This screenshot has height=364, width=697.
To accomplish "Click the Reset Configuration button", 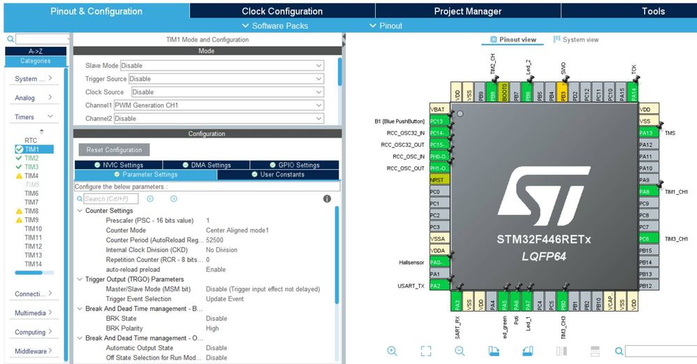I will 115,150.
